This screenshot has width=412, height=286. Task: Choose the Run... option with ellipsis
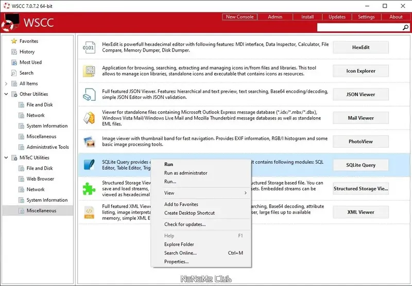[x=201, y=182]
